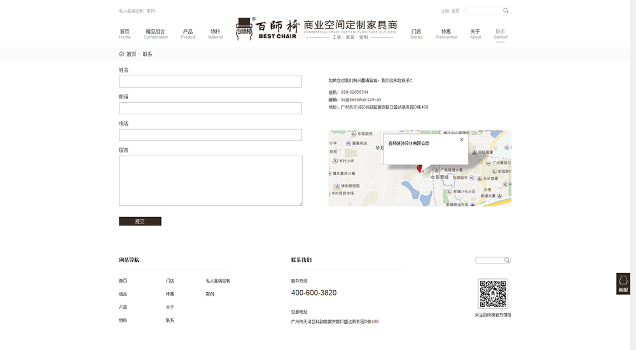Click the Best Chair logo in the header
Viewport: 636px width, 350px height.
pos(316,29)
